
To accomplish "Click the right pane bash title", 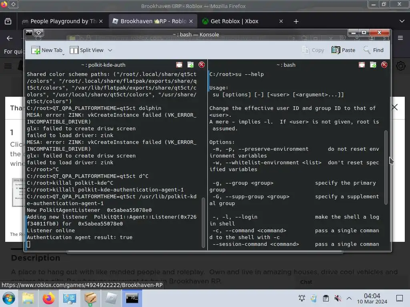I will [x=286, y=65].
